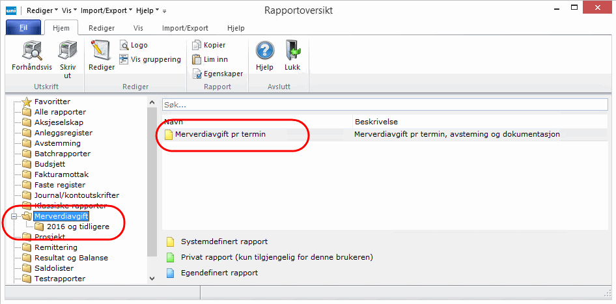
Task: Click the report description text about avsteming og dokumentasjon
Action: click(457, 134)
